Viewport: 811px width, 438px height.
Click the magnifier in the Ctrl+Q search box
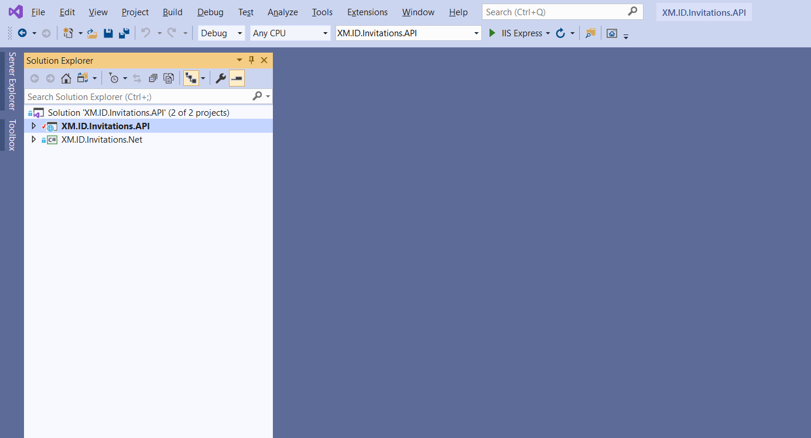632,11
